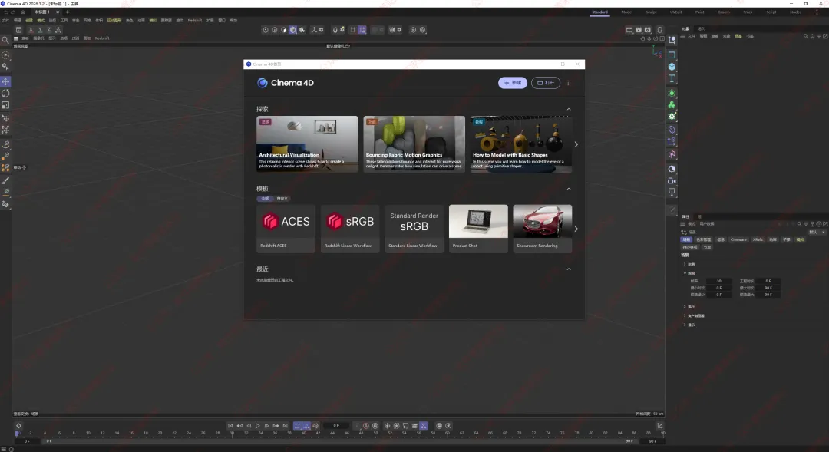Click the Camera object icon in right palette

click(672, 180)
